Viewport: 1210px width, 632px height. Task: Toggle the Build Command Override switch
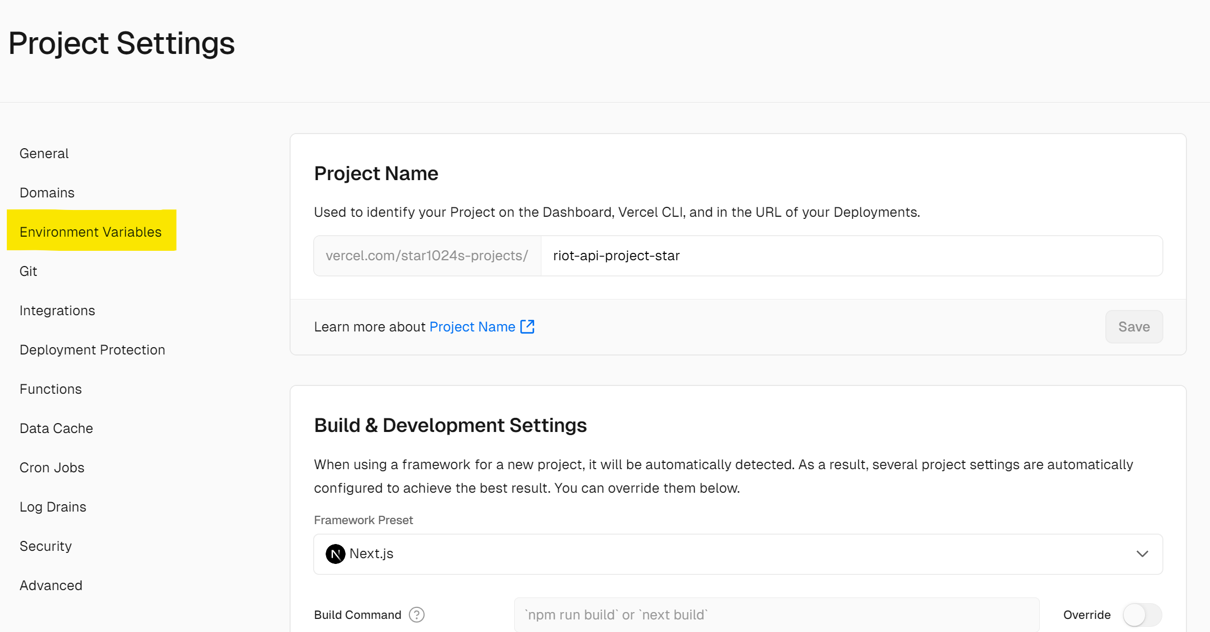[x=1142, y=615]
